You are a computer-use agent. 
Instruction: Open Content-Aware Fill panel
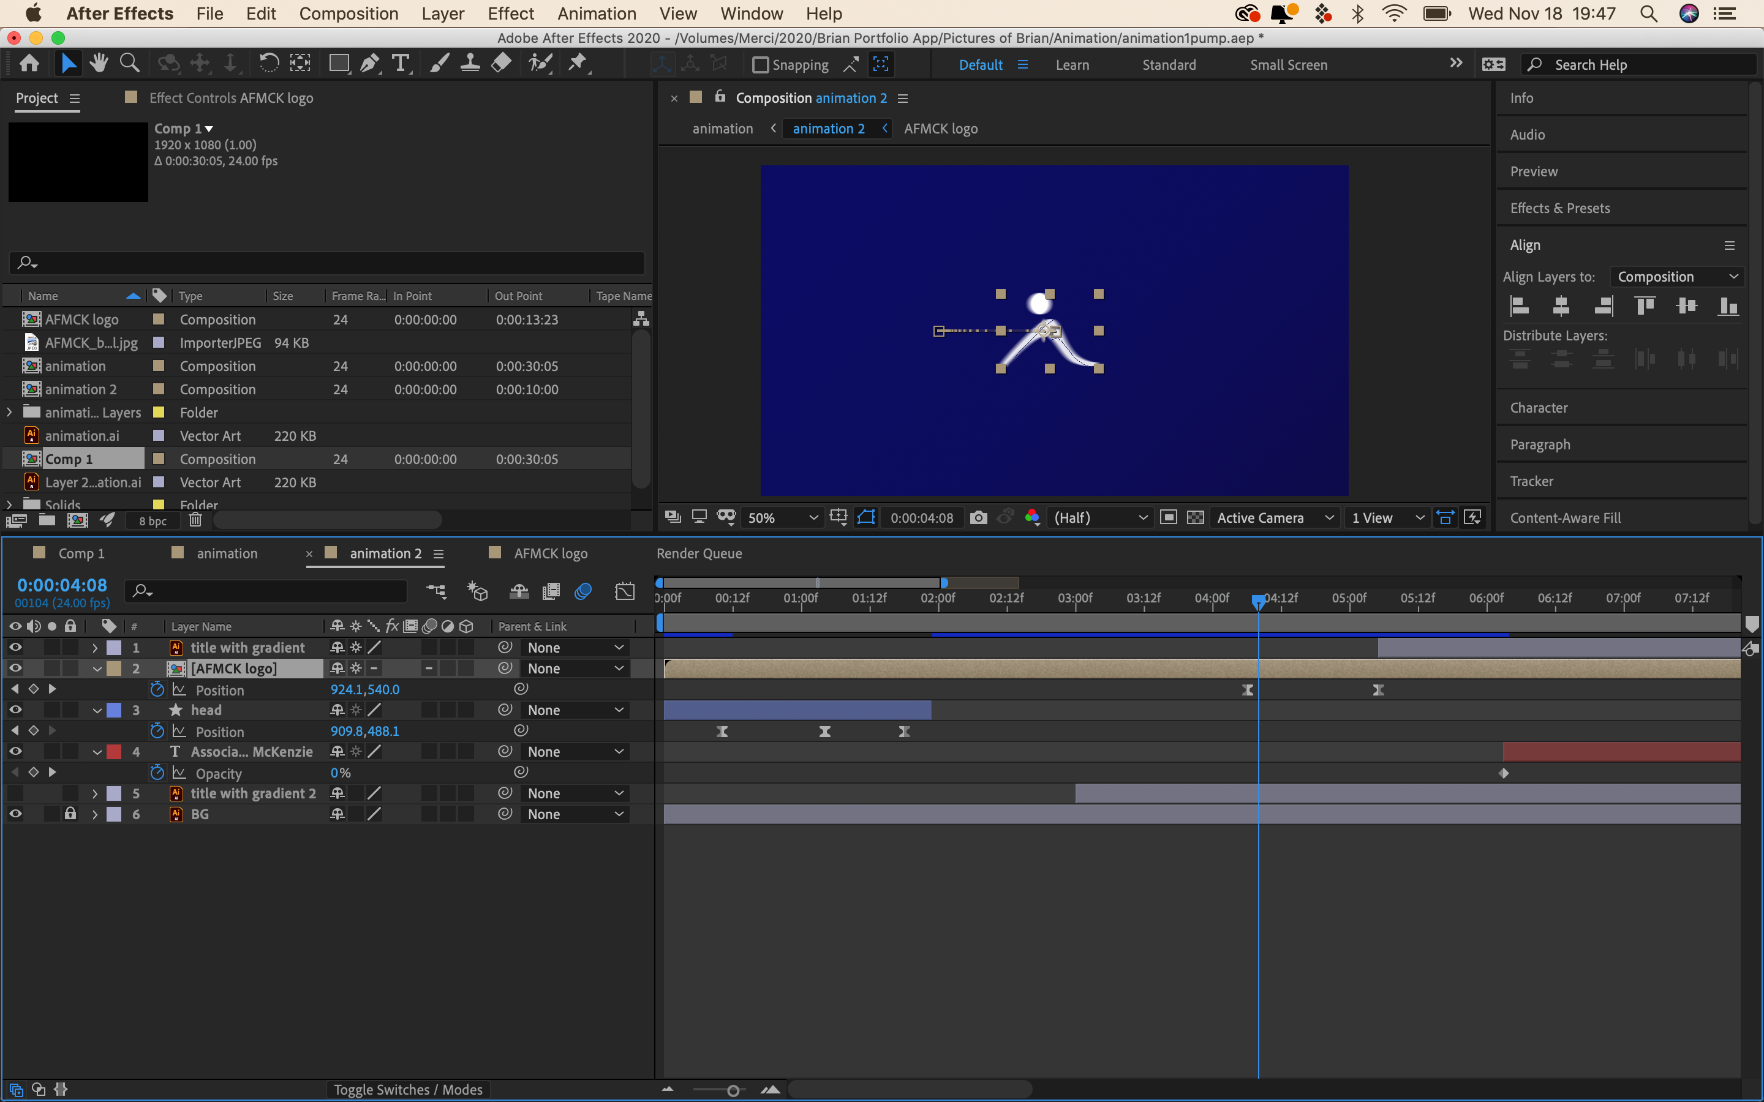pyautogui.click(x=1566, y=517)
